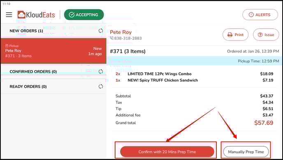Open the hamburger menu
The image size is (283, 160).
click(9, 15)
